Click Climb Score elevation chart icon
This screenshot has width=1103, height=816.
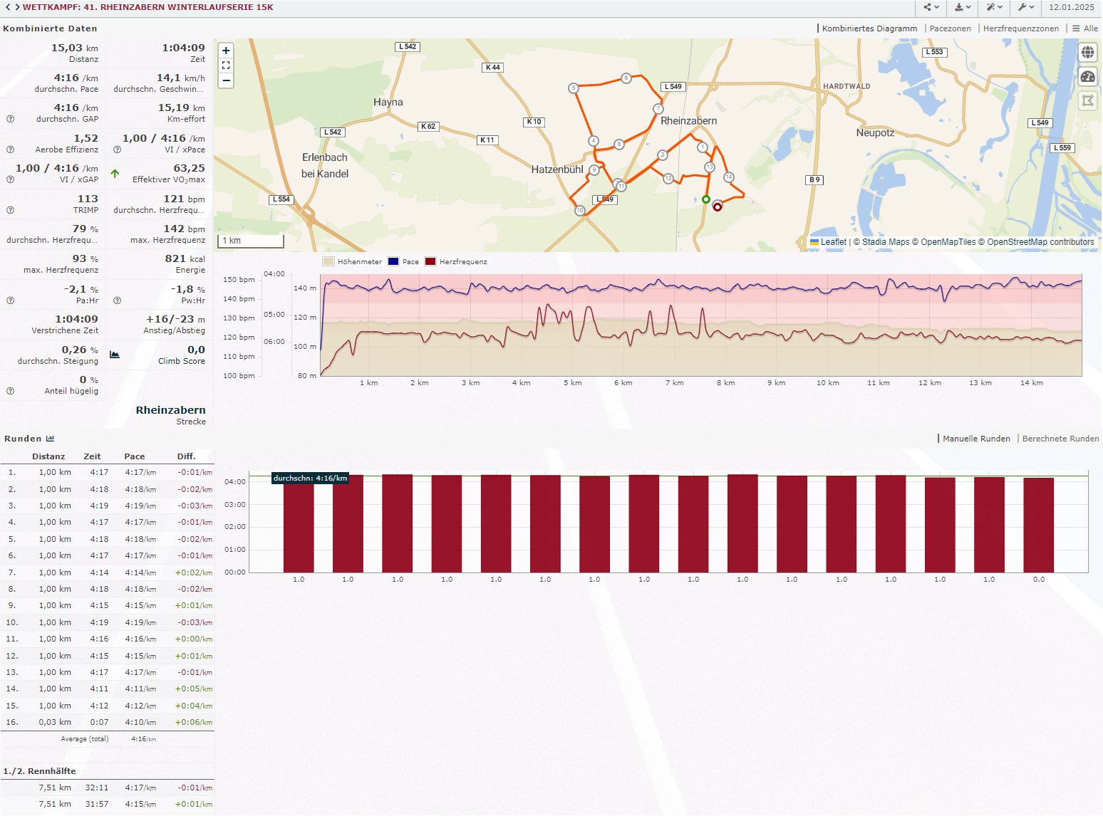coord(115,355)
